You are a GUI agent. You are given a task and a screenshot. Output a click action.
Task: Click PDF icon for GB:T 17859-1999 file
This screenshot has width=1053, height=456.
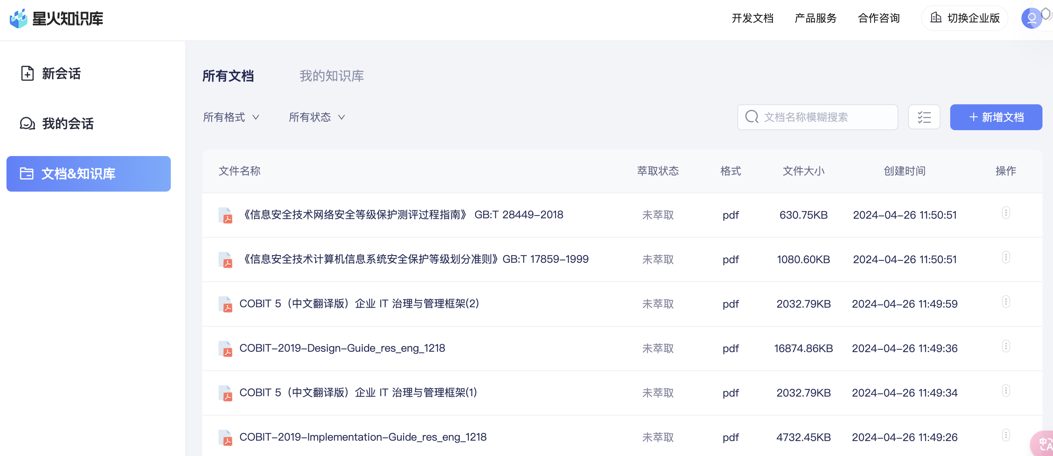pyautogui.click(x=226, y=260)
